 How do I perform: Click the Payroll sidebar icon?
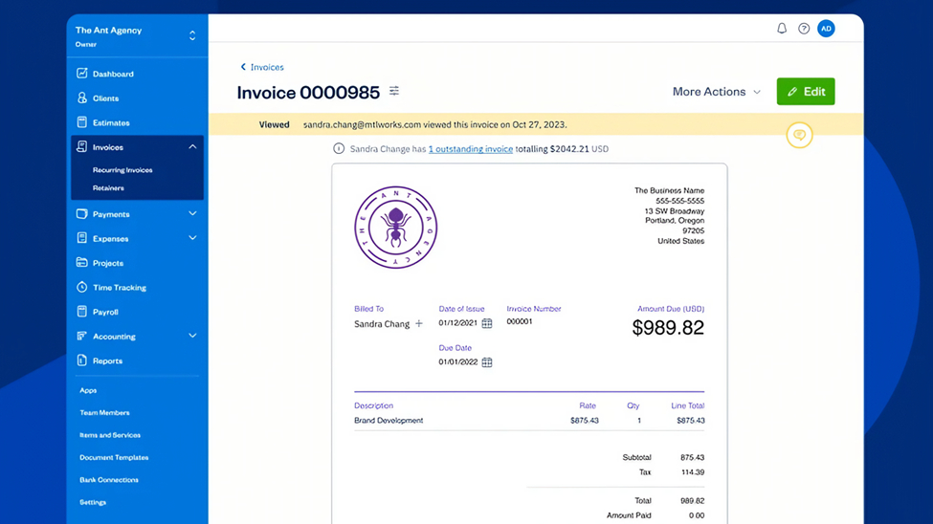pos(82,311)
